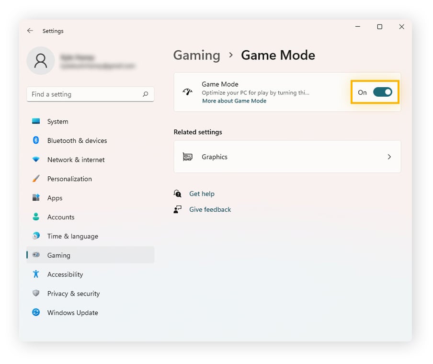Select the Bluetooth & devices icon

(36, 140)
